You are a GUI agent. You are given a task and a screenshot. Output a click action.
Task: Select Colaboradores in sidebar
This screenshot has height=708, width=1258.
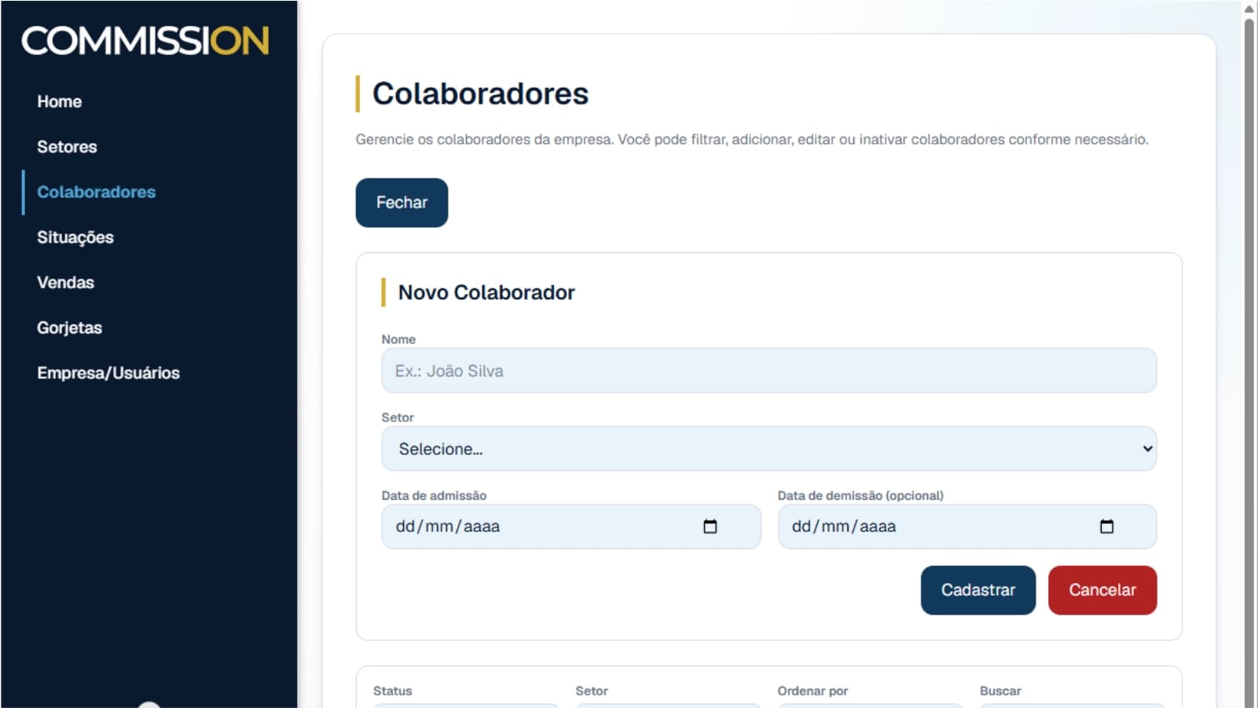pyautogui.click(x=96, y=193)
